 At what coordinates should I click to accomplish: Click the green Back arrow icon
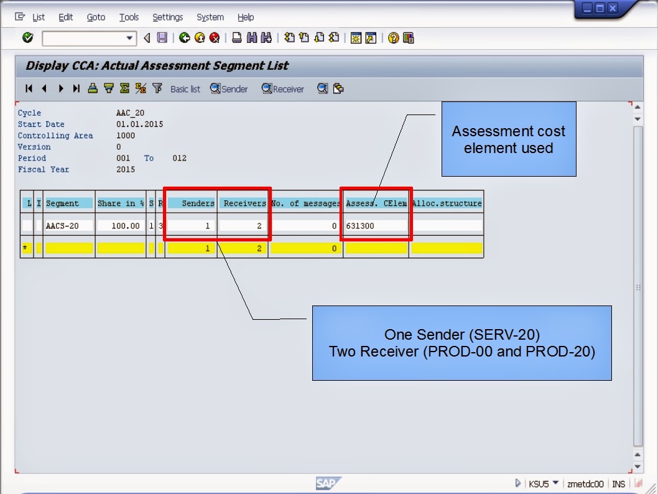point(184,38)
